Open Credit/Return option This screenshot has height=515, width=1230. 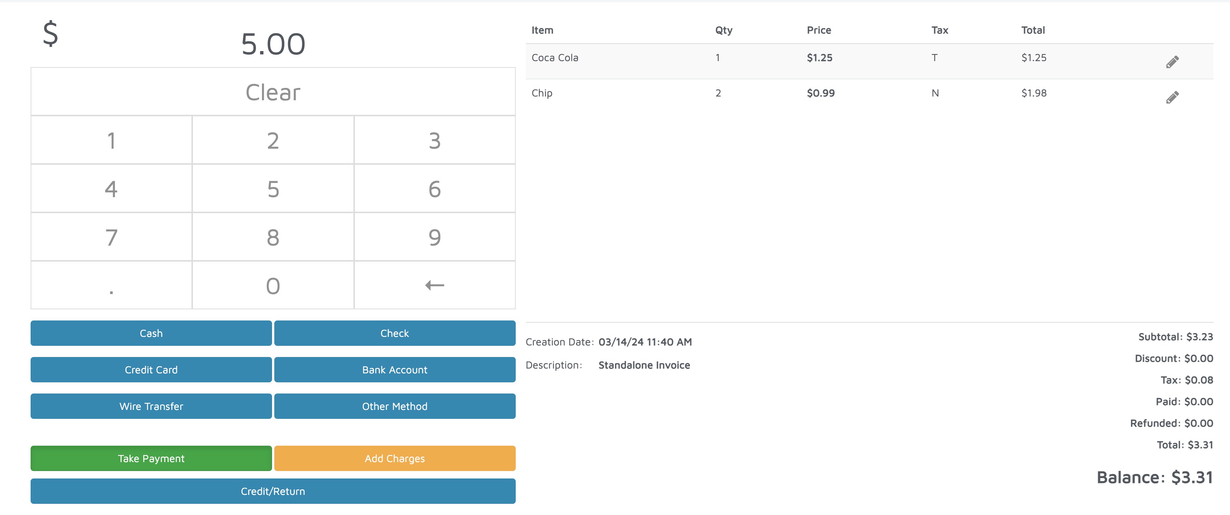click(x=273, y=491)
